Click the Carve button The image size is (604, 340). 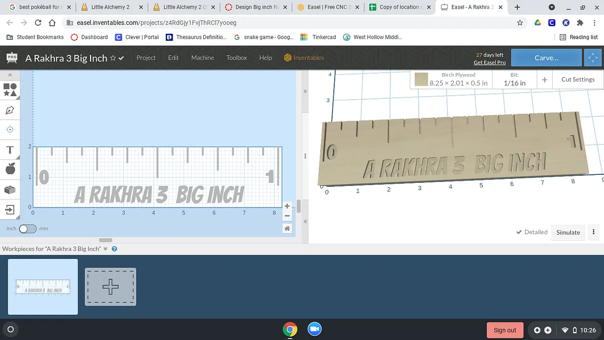tap(546, 58)
